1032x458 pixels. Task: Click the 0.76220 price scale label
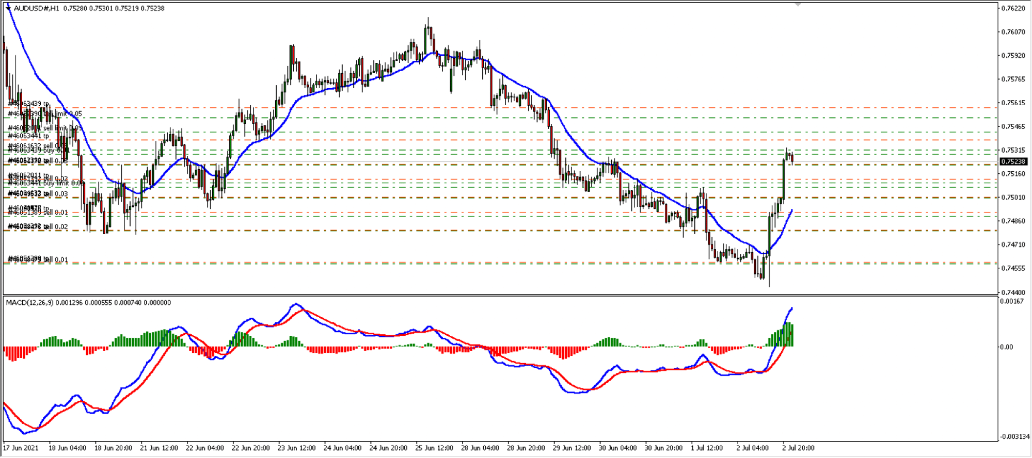[x=1012, y=8]
